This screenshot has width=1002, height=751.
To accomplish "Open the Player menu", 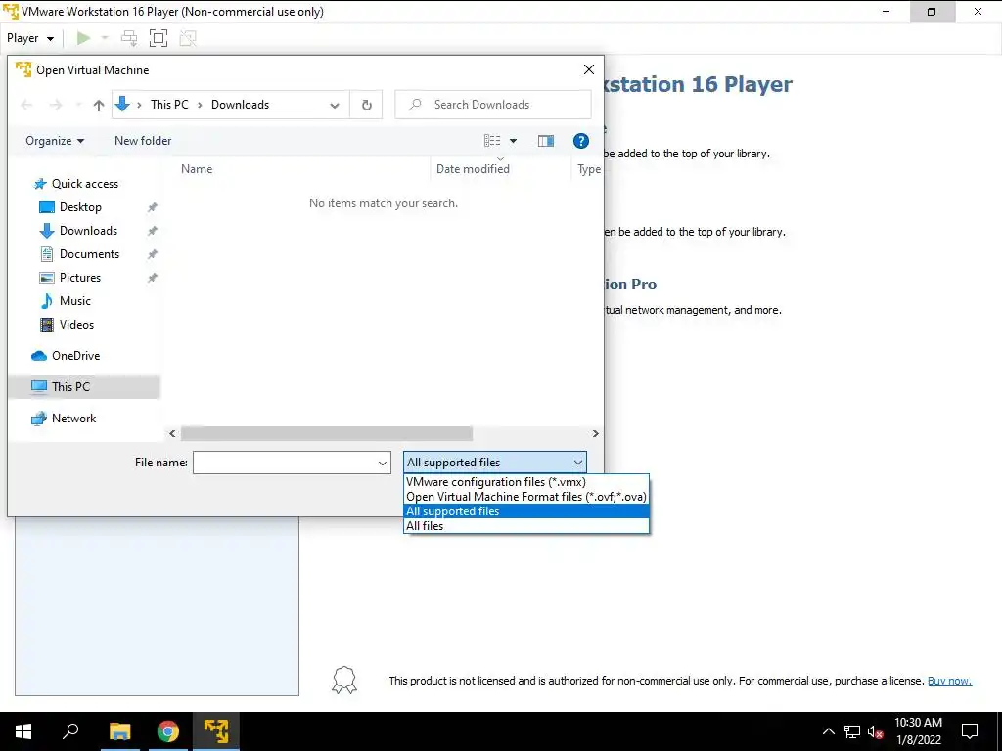I will 30,38.
